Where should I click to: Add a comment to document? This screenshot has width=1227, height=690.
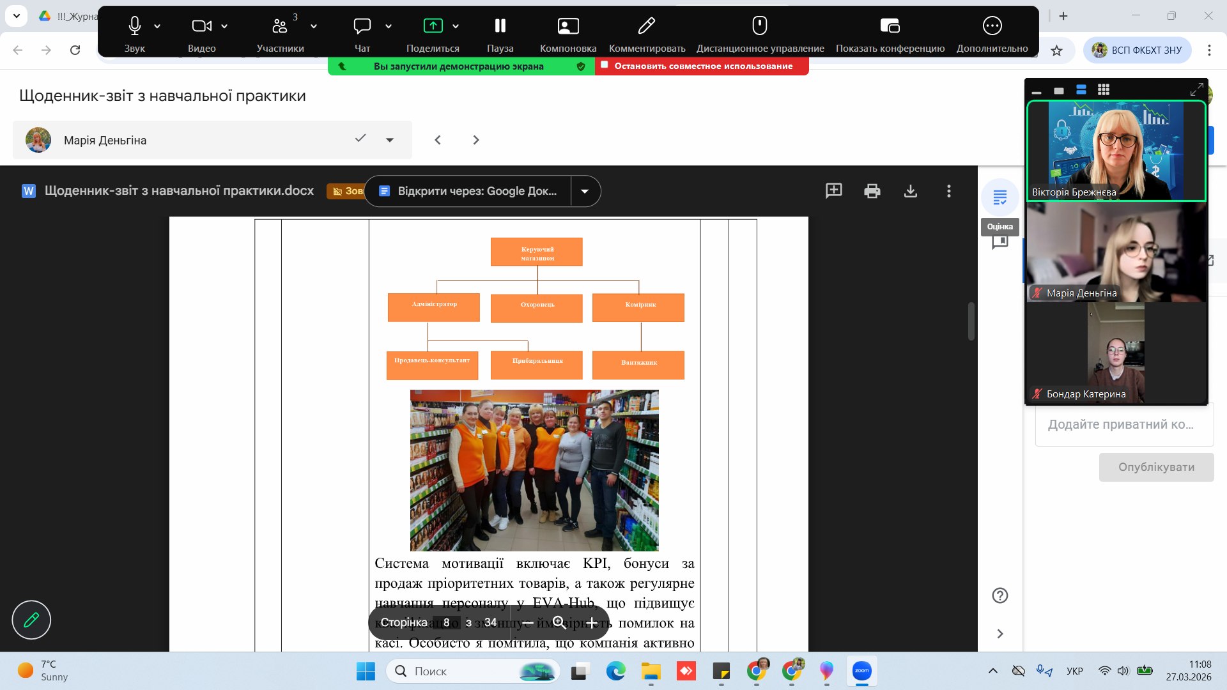[x=833, y=191]
